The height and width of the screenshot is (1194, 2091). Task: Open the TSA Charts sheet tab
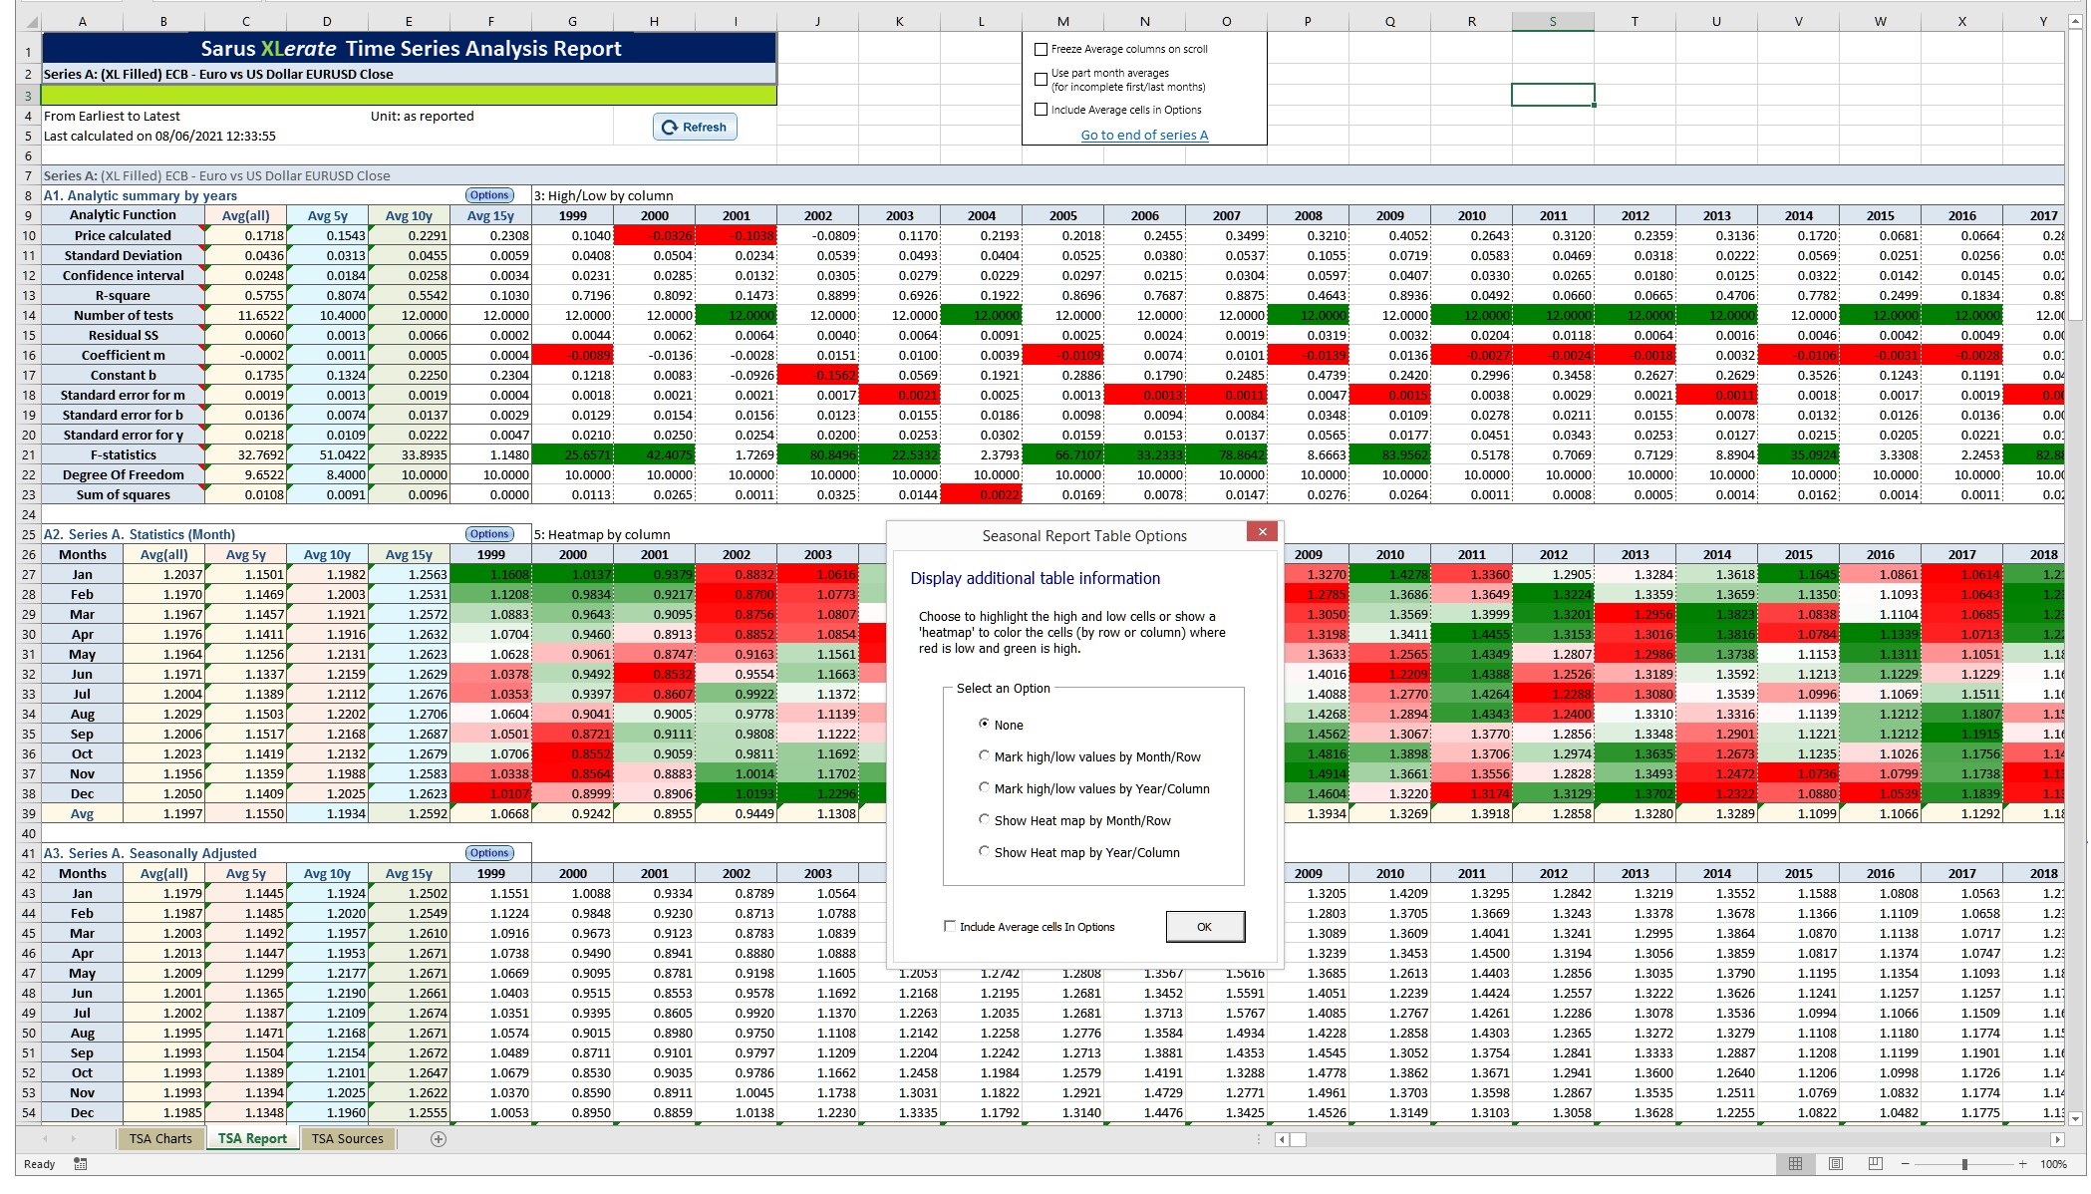[x=160, y=1139]
